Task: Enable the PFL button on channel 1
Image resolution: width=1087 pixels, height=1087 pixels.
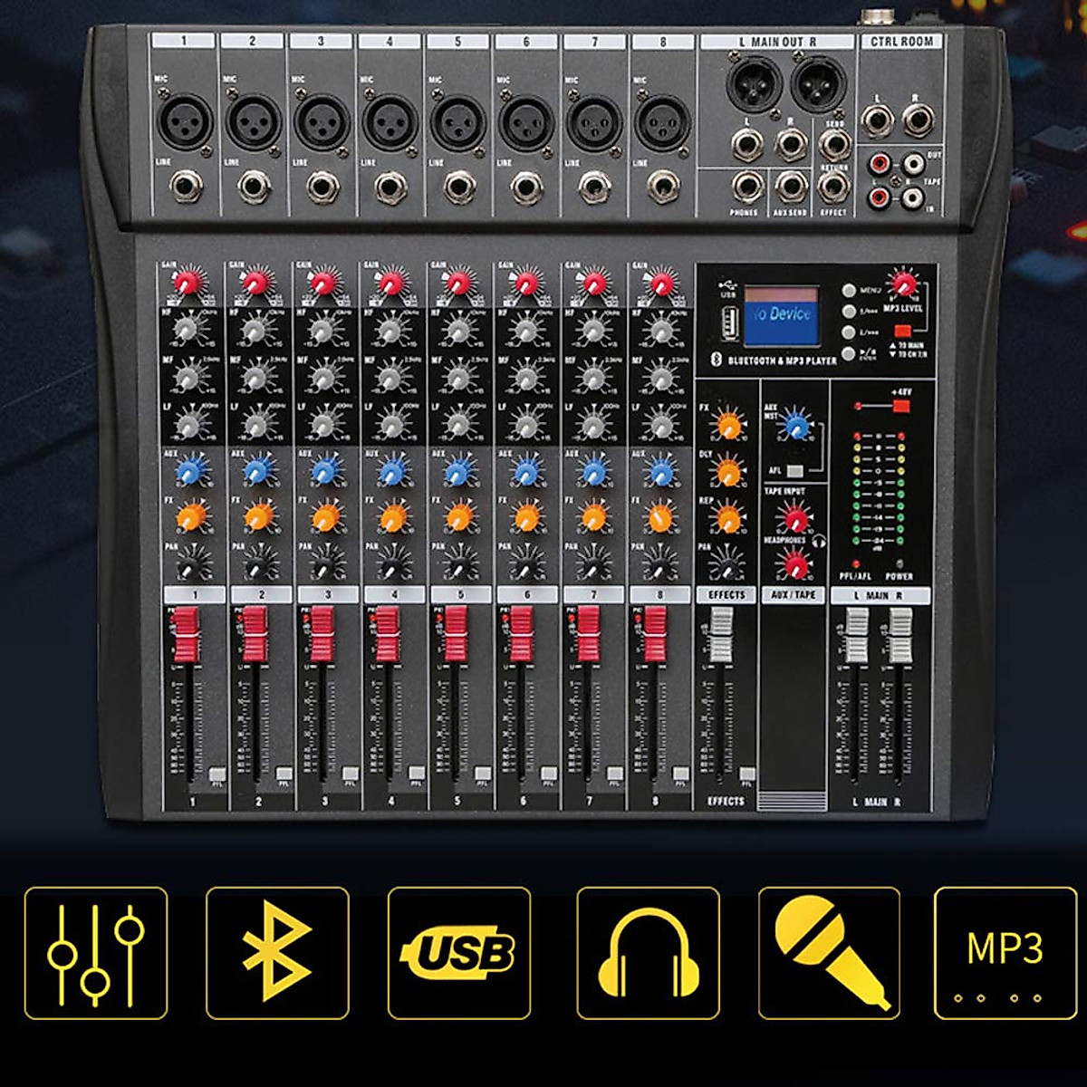Action: [216, 774]
